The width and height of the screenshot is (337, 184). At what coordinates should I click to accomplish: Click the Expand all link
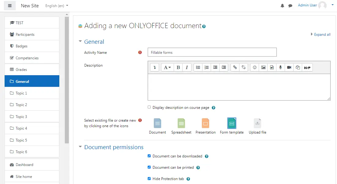[x=322, y=35]
